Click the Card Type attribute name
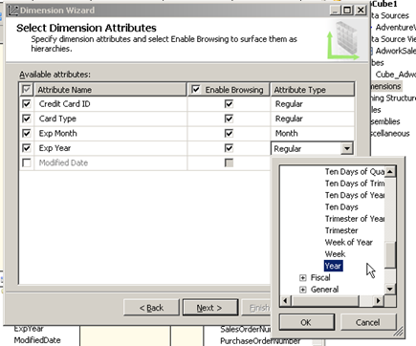Viewport: 416px width, 346px height. [x=57, y=119]
